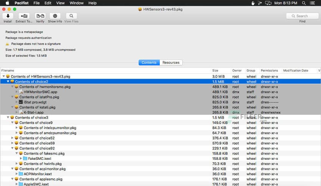Click the package icon of Contents of choice2

pyautogui.click(x=12, y=81)
